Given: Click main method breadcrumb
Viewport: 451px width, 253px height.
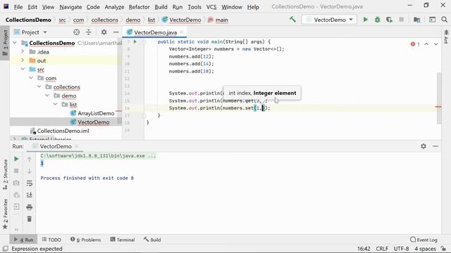Looking at the screenshot, I should click(x=218, y=20).
